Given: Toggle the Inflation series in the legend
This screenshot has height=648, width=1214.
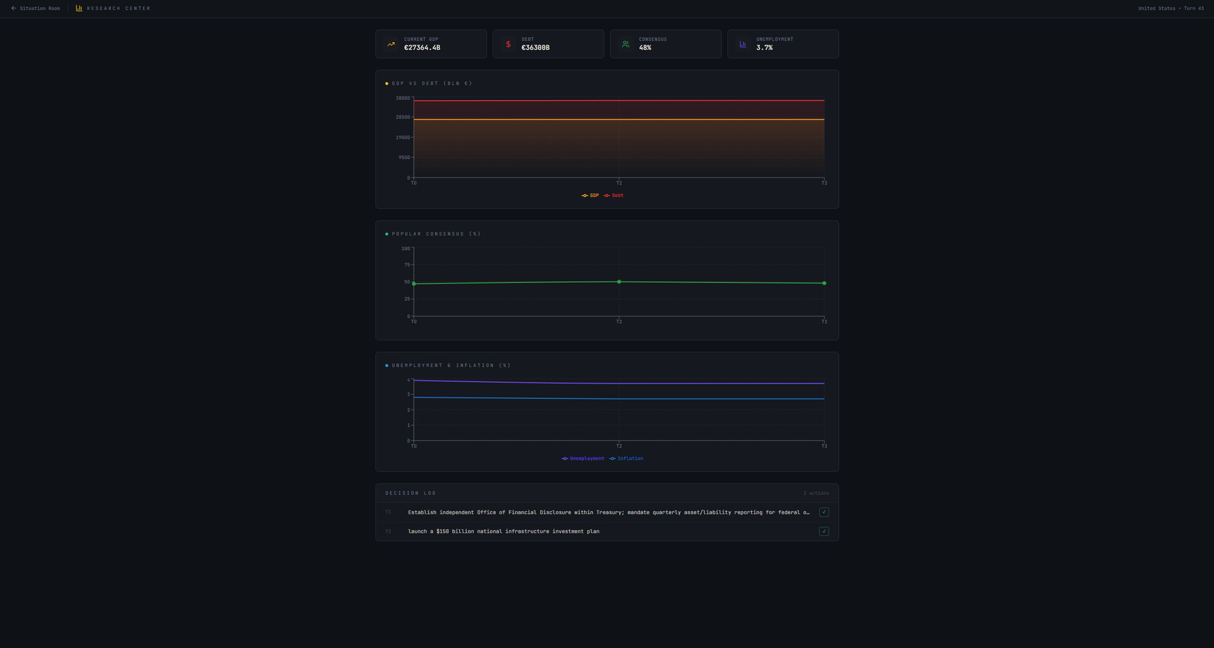Looking at the screenshot, I should coord(626,459).
